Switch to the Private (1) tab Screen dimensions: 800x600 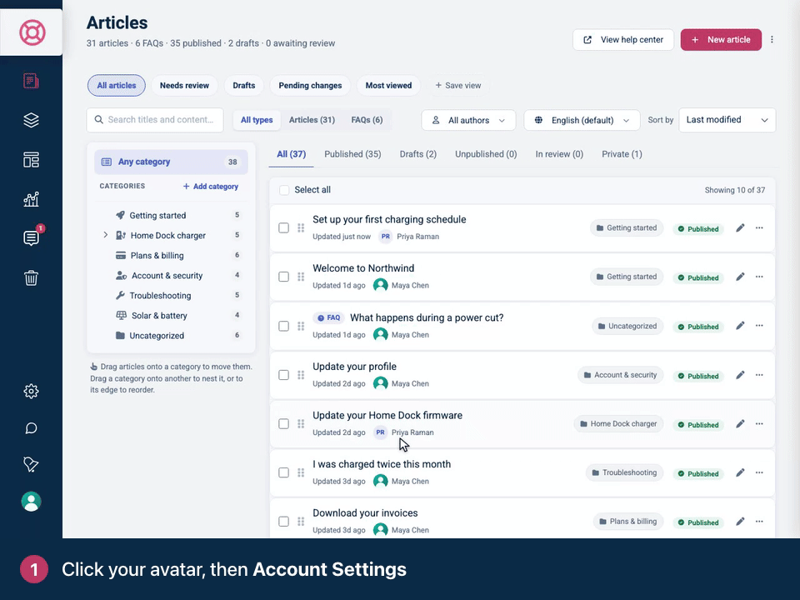pos(622,154)
